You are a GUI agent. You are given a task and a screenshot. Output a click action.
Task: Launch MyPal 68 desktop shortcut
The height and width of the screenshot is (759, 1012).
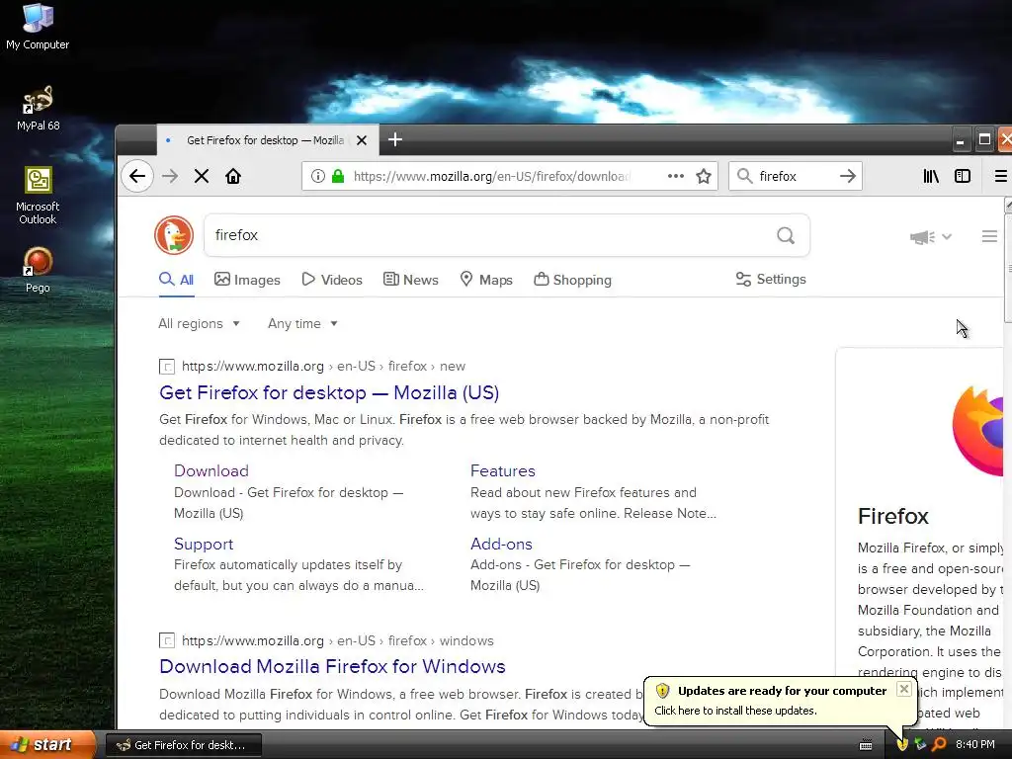click(38, 107)
